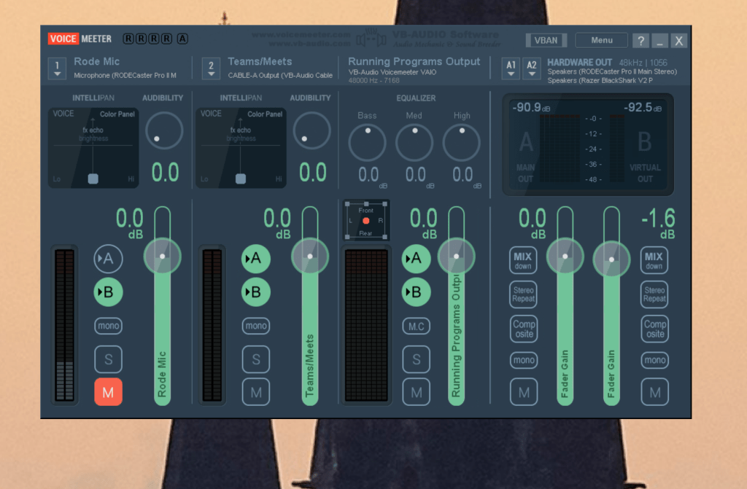
Task: Click the M.C button on virtual input
Action: pos(416,326)
